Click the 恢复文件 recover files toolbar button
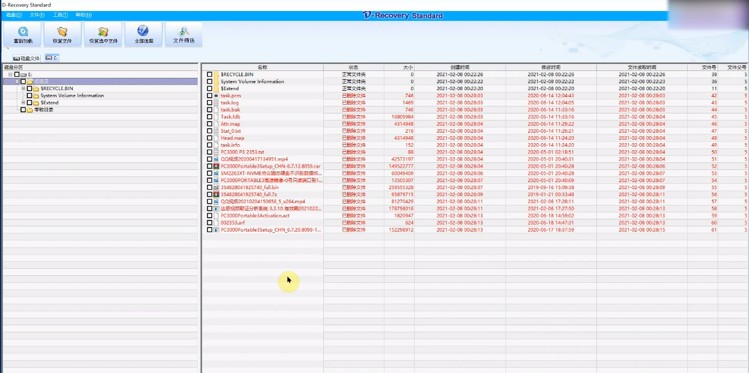 point(62,34)
